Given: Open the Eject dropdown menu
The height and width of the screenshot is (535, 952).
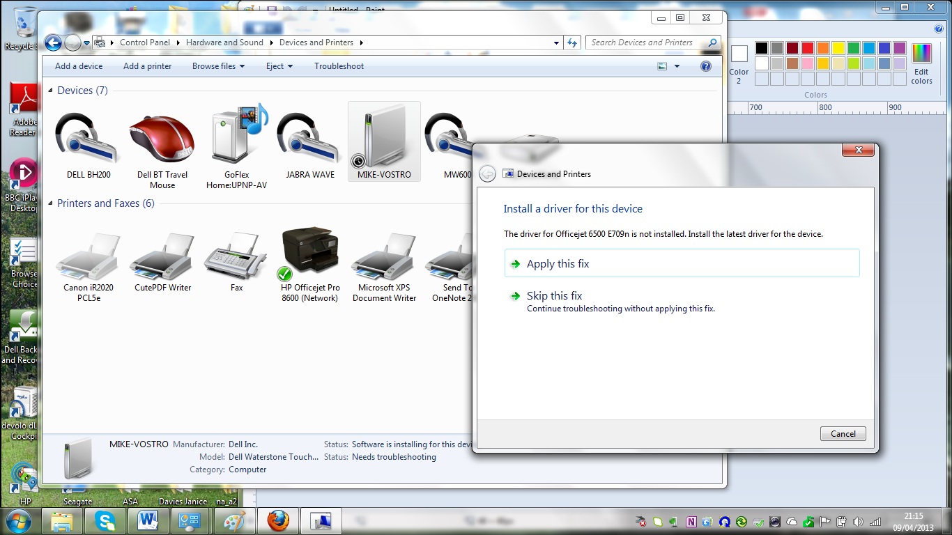Looking at the screenshot, I should [x=279, y=66].
